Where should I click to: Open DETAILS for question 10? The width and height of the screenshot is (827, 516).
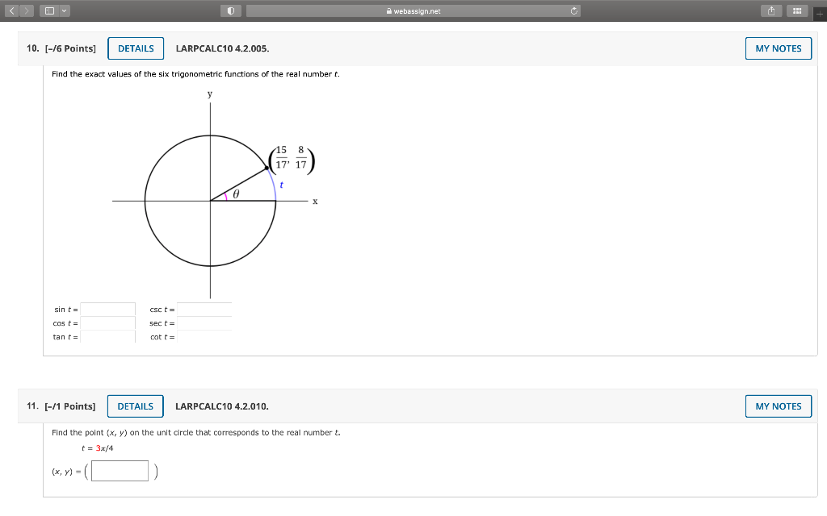(x=135, y=48)
